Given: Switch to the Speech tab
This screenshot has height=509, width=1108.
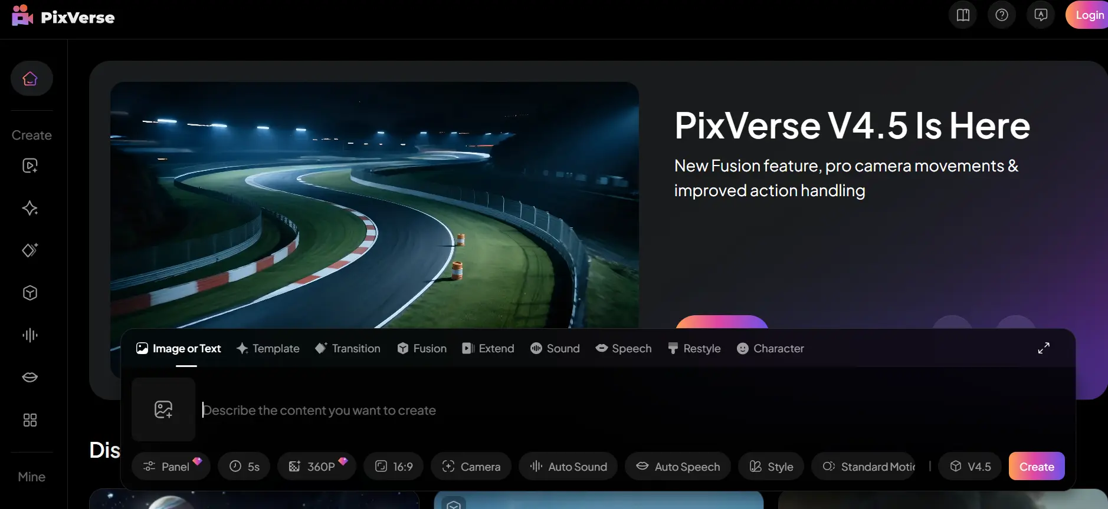Looking at the screenshot, I should click(x=624, y=349).
